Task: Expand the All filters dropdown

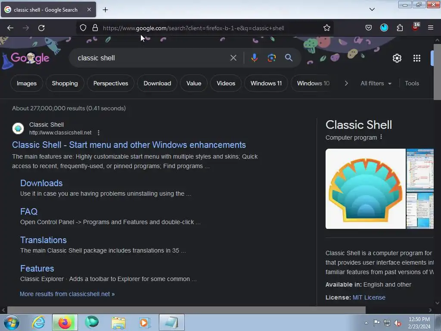Action: [376, 83]
